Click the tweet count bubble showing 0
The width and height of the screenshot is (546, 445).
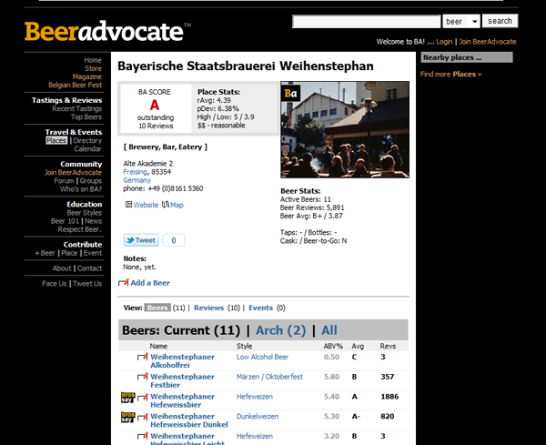[x=174, y=240]
